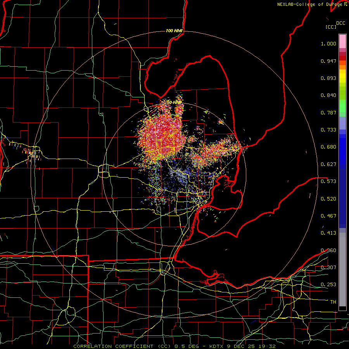Click the 100 NMI range ring label
The image size is (349, 349).
[174, 31]
